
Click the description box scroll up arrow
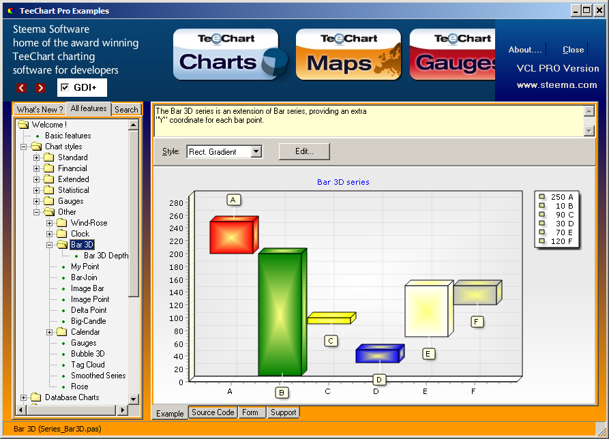tap(589, 111)
